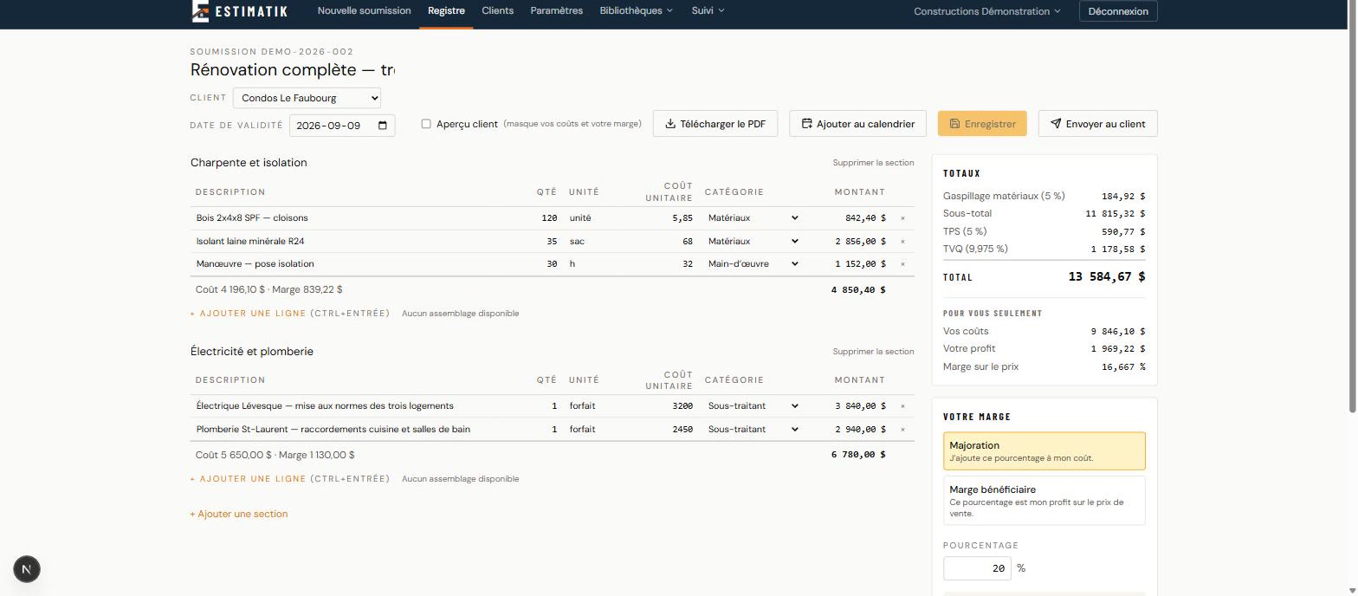Delete the Bois 2x4x8 SPF line

pos(902,218)
